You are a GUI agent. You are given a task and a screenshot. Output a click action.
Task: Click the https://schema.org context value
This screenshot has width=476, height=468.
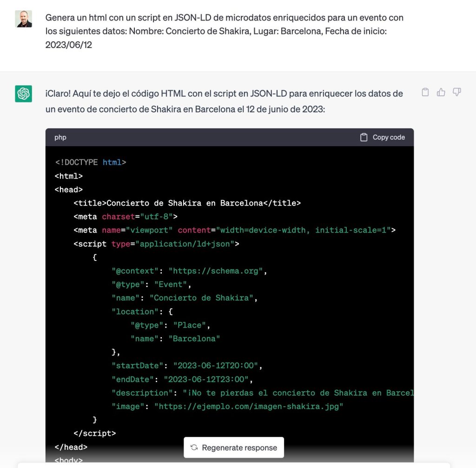coord(216,271)
